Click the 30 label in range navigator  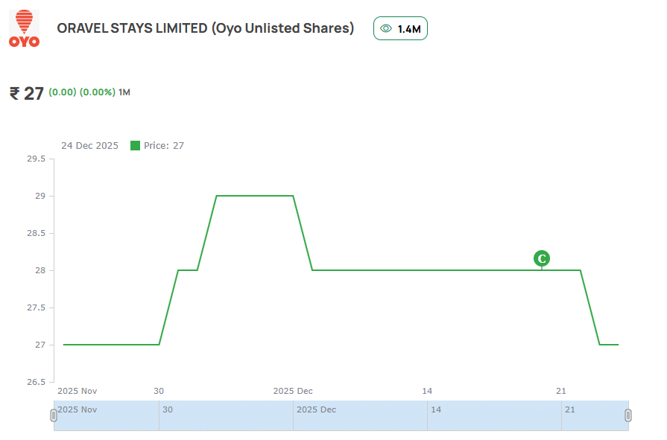click(x=168, y=409)
